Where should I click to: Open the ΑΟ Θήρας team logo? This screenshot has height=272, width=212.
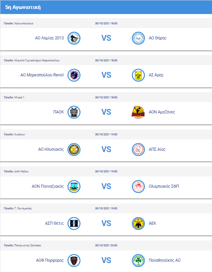138,38
